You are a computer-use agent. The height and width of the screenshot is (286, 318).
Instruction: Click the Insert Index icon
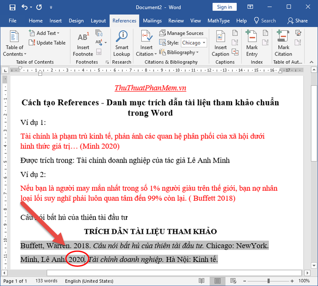coord(265,33)
